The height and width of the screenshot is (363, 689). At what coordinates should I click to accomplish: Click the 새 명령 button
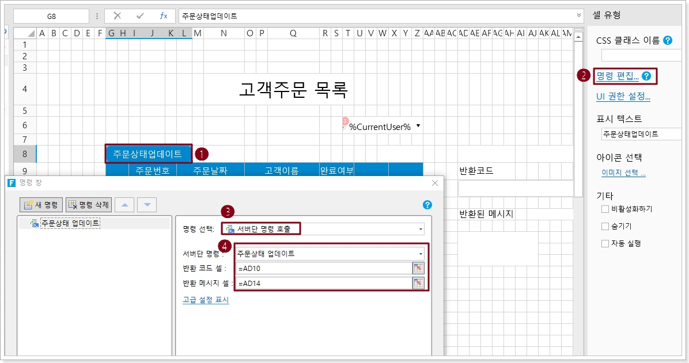point(41,204)
